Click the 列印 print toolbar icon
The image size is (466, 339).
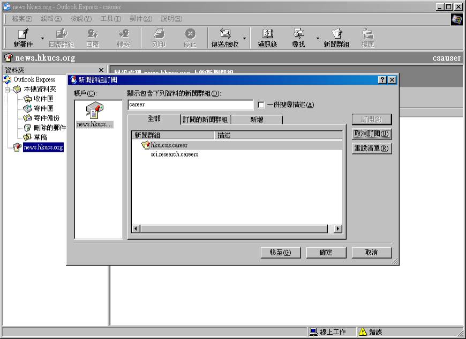[x=159, y=38]
